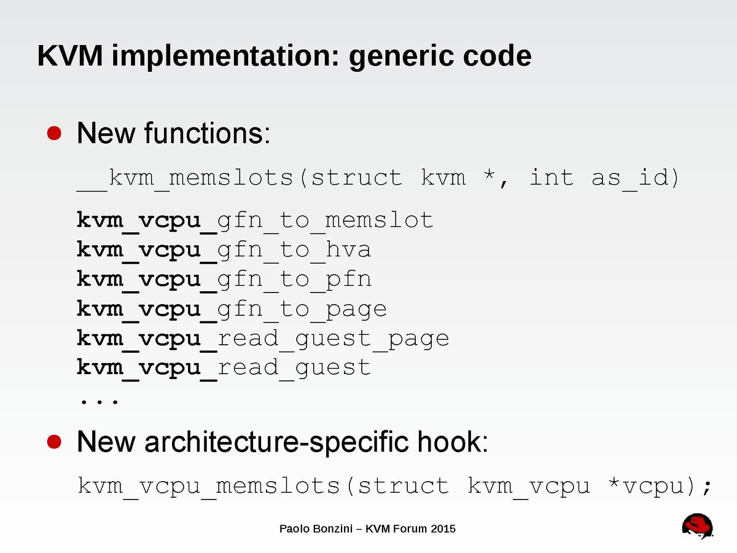Click the kvm_vcpu_read_guest_page function name
Image resolution: width=737 pixels, height=553 pixels.
[263, 338]
